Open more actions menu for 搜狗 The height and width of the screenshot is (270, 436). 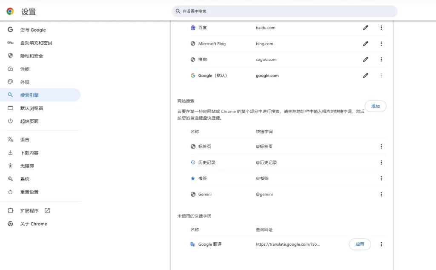pos(381,60)
